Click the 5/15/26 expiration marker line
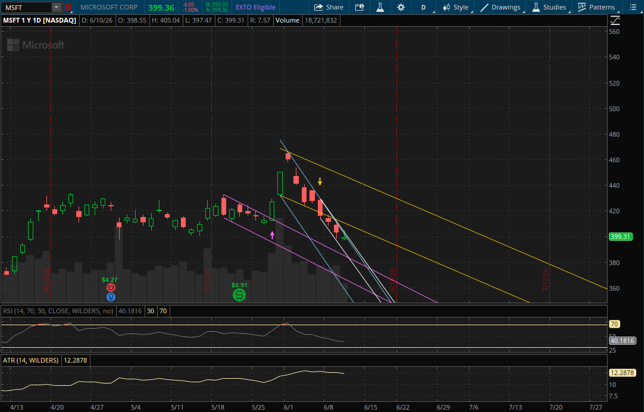 point(211,164)
